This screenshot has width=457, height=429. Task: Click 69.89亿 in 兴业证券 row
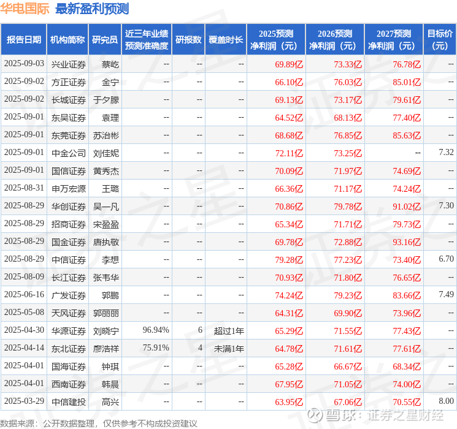click(289, 64)
